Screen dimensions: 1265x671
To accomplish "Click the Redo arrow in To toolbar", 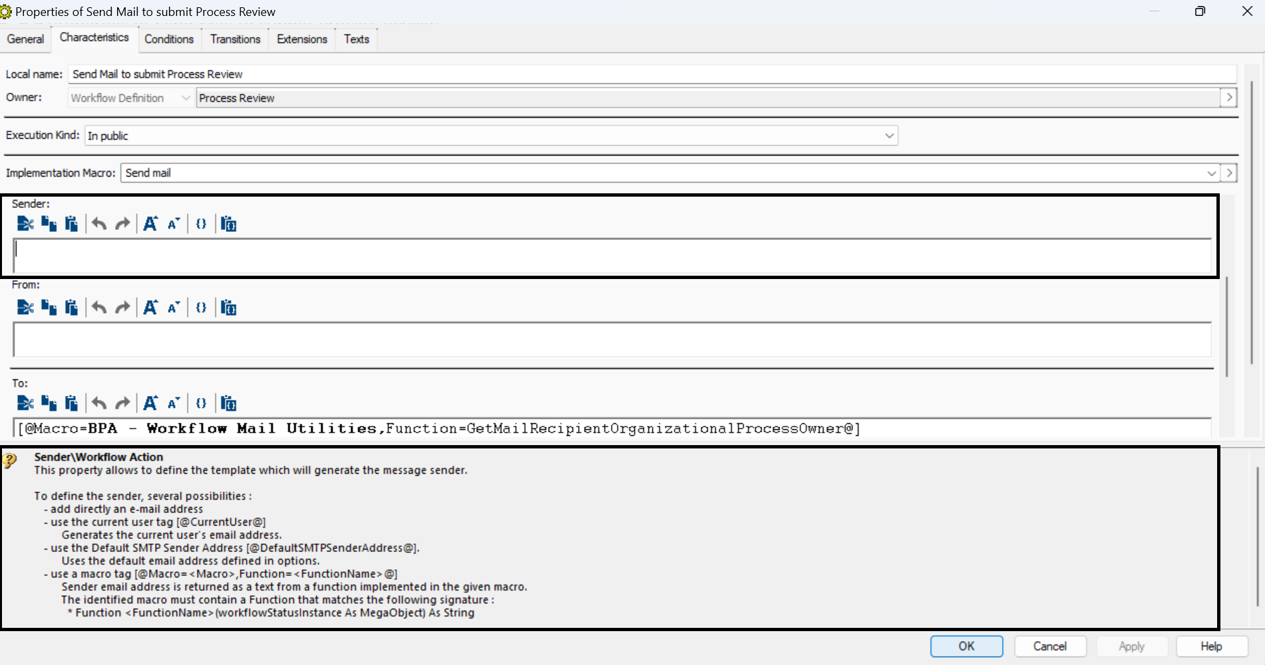I will point(122,403).
